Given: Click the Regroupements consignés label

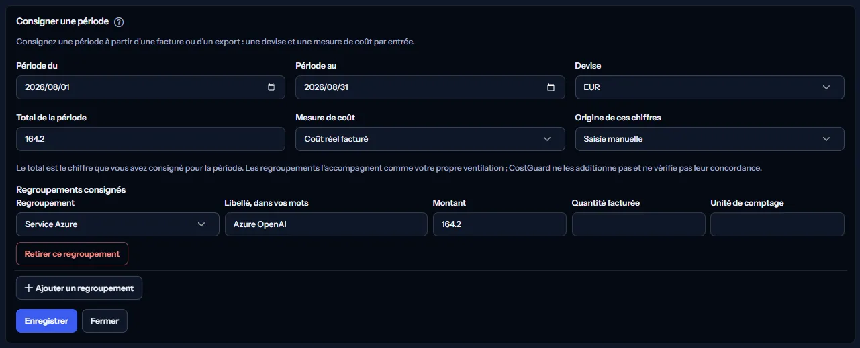Looking at the screenshot, I should [x=71, y=189].
